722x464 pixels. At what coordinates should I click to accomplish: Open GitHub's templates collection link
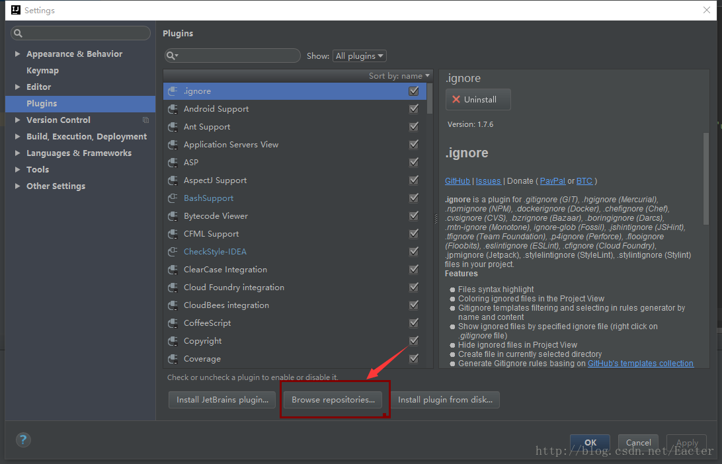click(x=641, y=363)
